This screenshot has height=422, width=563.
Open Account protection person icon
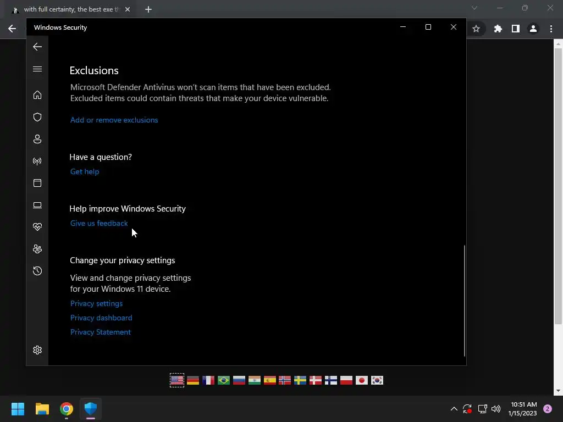37,139
